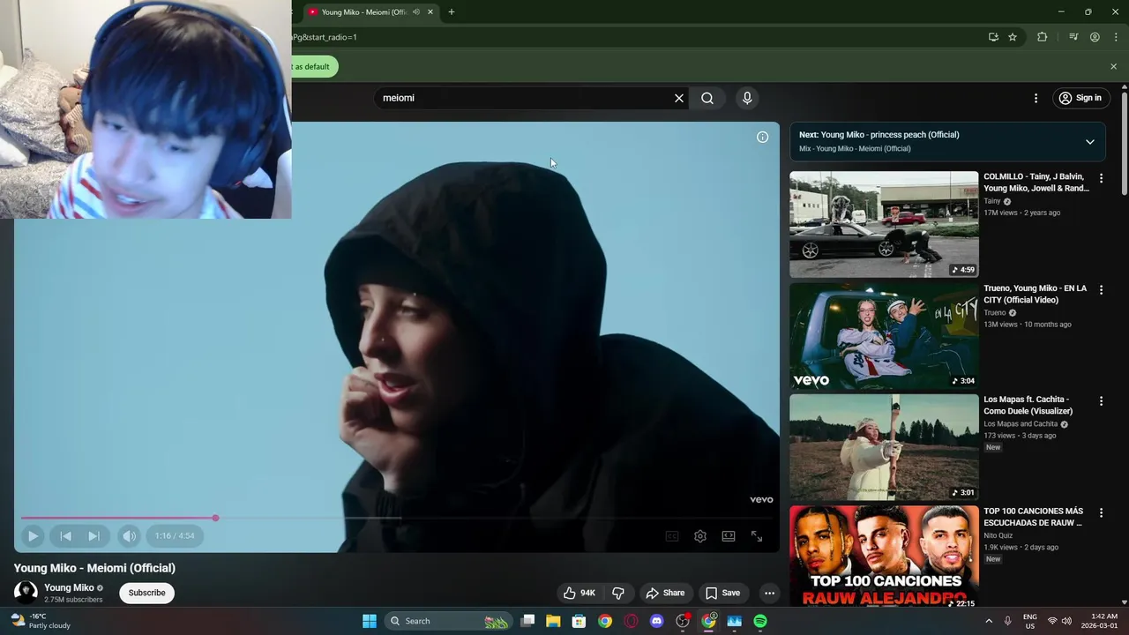The height and width of the screenshot is (635, 1129).
Task: Show hidden system tray icons
Action: pyautogui.click(x=989, y=621)
